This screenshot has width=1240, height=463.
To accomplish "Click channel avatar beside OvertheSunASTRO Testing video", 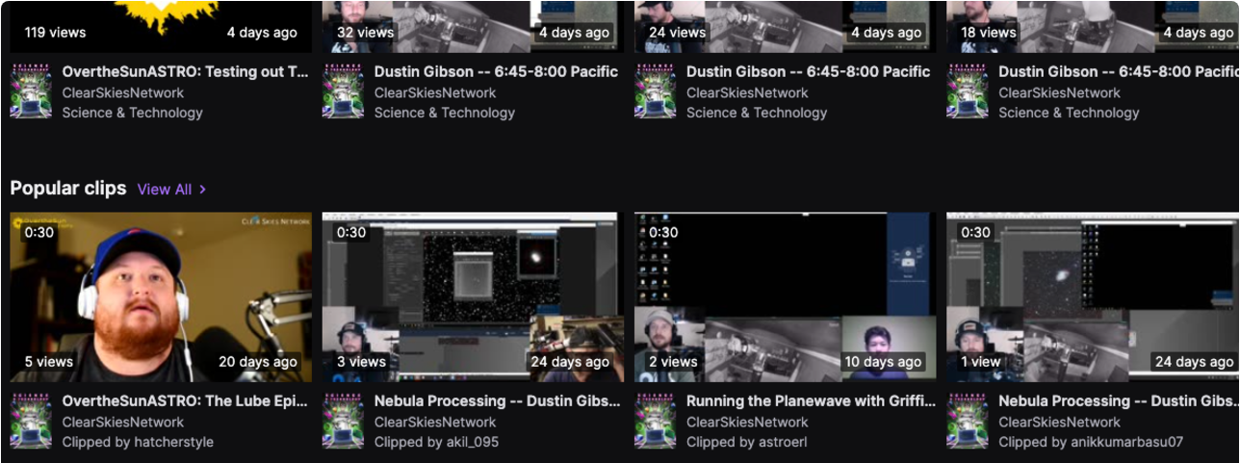I will (31, 91).
